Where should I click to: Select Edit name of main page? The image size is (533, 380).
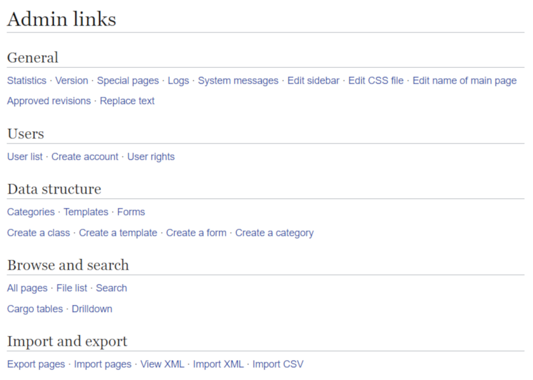pos(464,81)
